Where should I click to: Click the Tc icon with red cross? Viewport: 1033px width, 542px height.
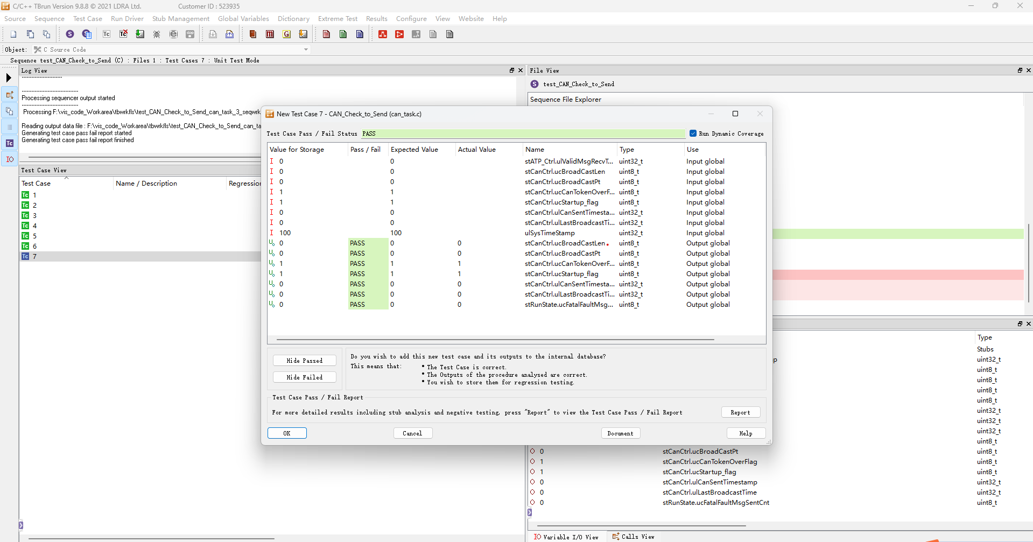click(x=123, y=34)
